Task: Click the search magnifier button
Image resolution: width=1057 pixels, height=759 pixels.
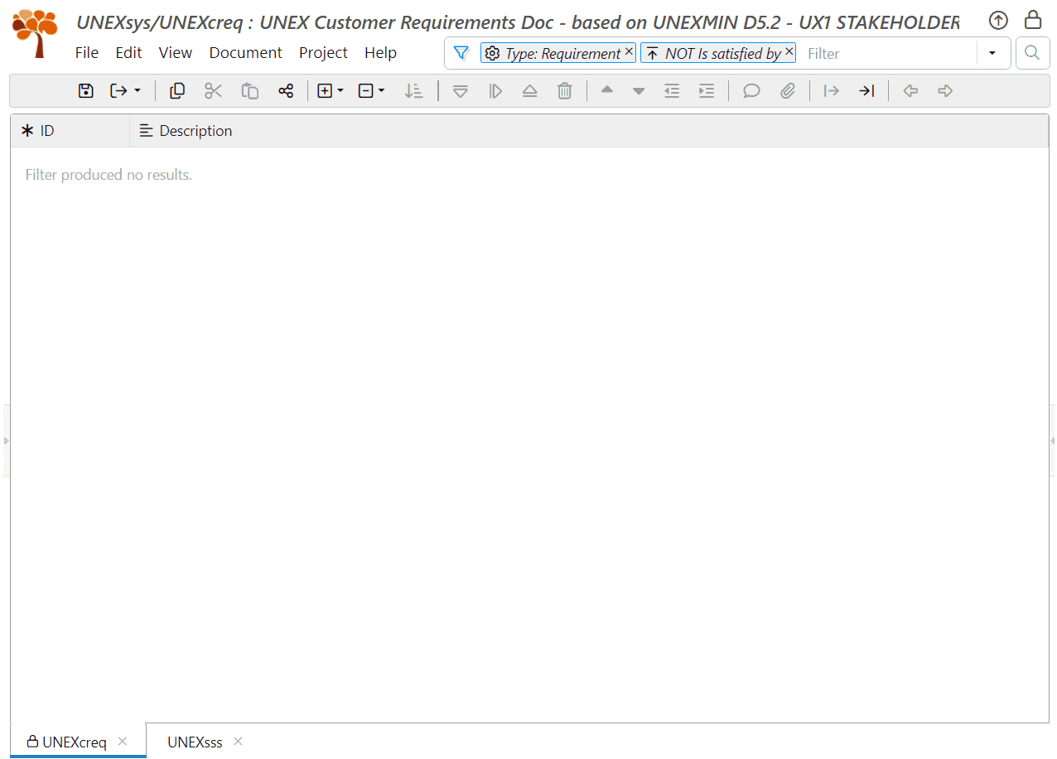Action: click(1032, 53)
